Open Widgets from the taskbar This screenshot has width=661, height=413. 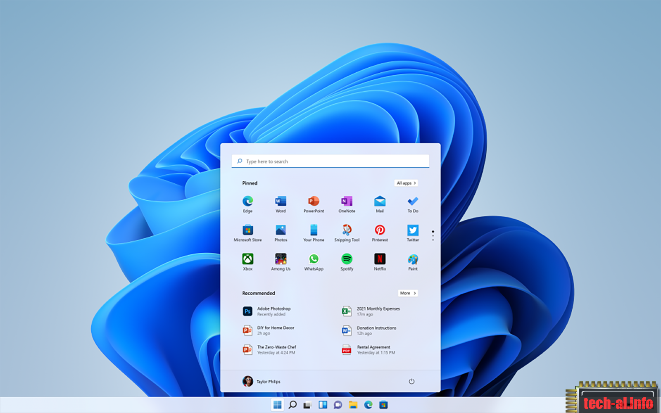point(323,405)
